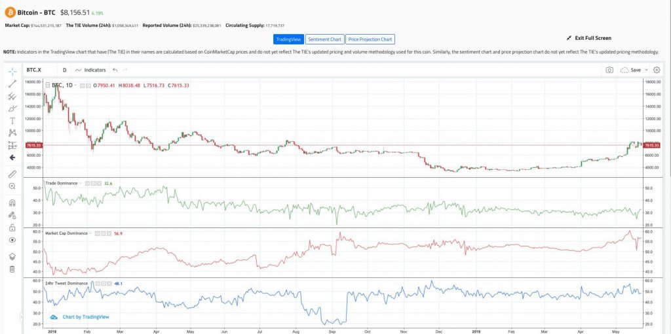Open the Save dropdown arrow

647,70
